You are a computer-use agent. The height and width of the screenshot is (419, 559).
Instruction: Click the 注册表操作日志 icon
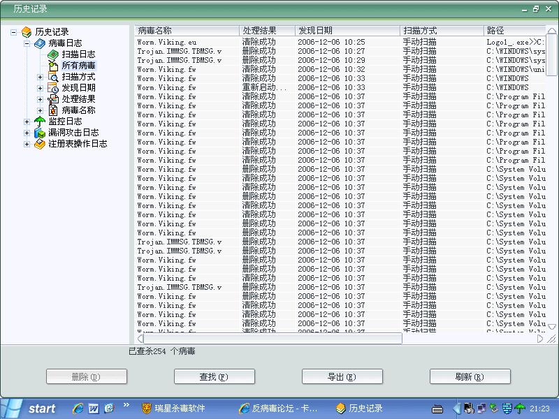40,144
